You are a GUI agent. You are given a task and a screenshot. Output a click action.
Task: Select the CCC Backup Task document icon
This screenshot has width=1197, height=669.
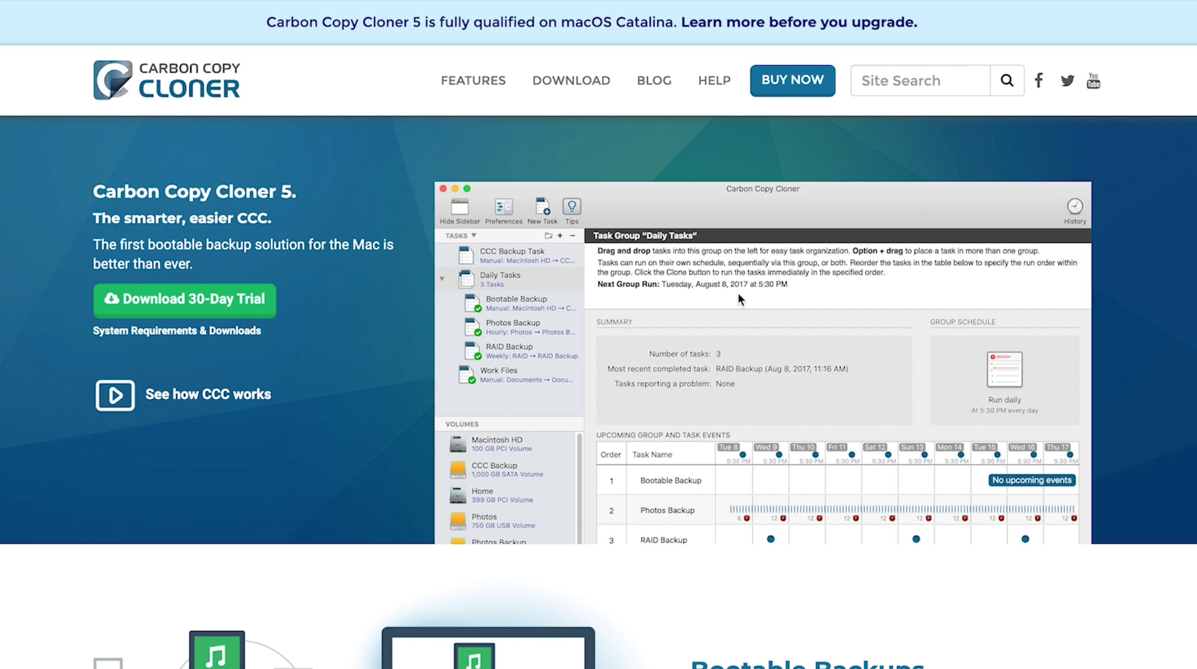coord(466,255)
